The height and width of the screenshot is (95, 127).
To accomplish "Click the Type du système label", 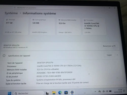I will tap(13, 80).
